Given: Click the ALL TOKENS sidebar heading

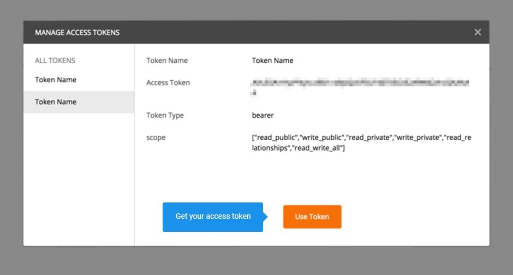Looking at the screenshot, I should point(55,61).
